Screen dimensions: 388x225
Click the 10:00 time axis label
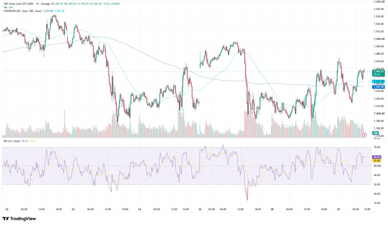[367, 209]
